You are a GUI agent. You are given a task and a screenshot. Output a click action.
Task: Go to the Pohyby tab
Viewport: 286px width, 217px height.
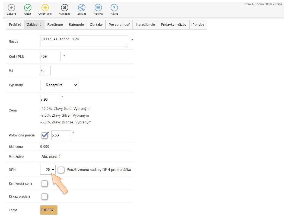pyautogui.click(x=198, y=25)
